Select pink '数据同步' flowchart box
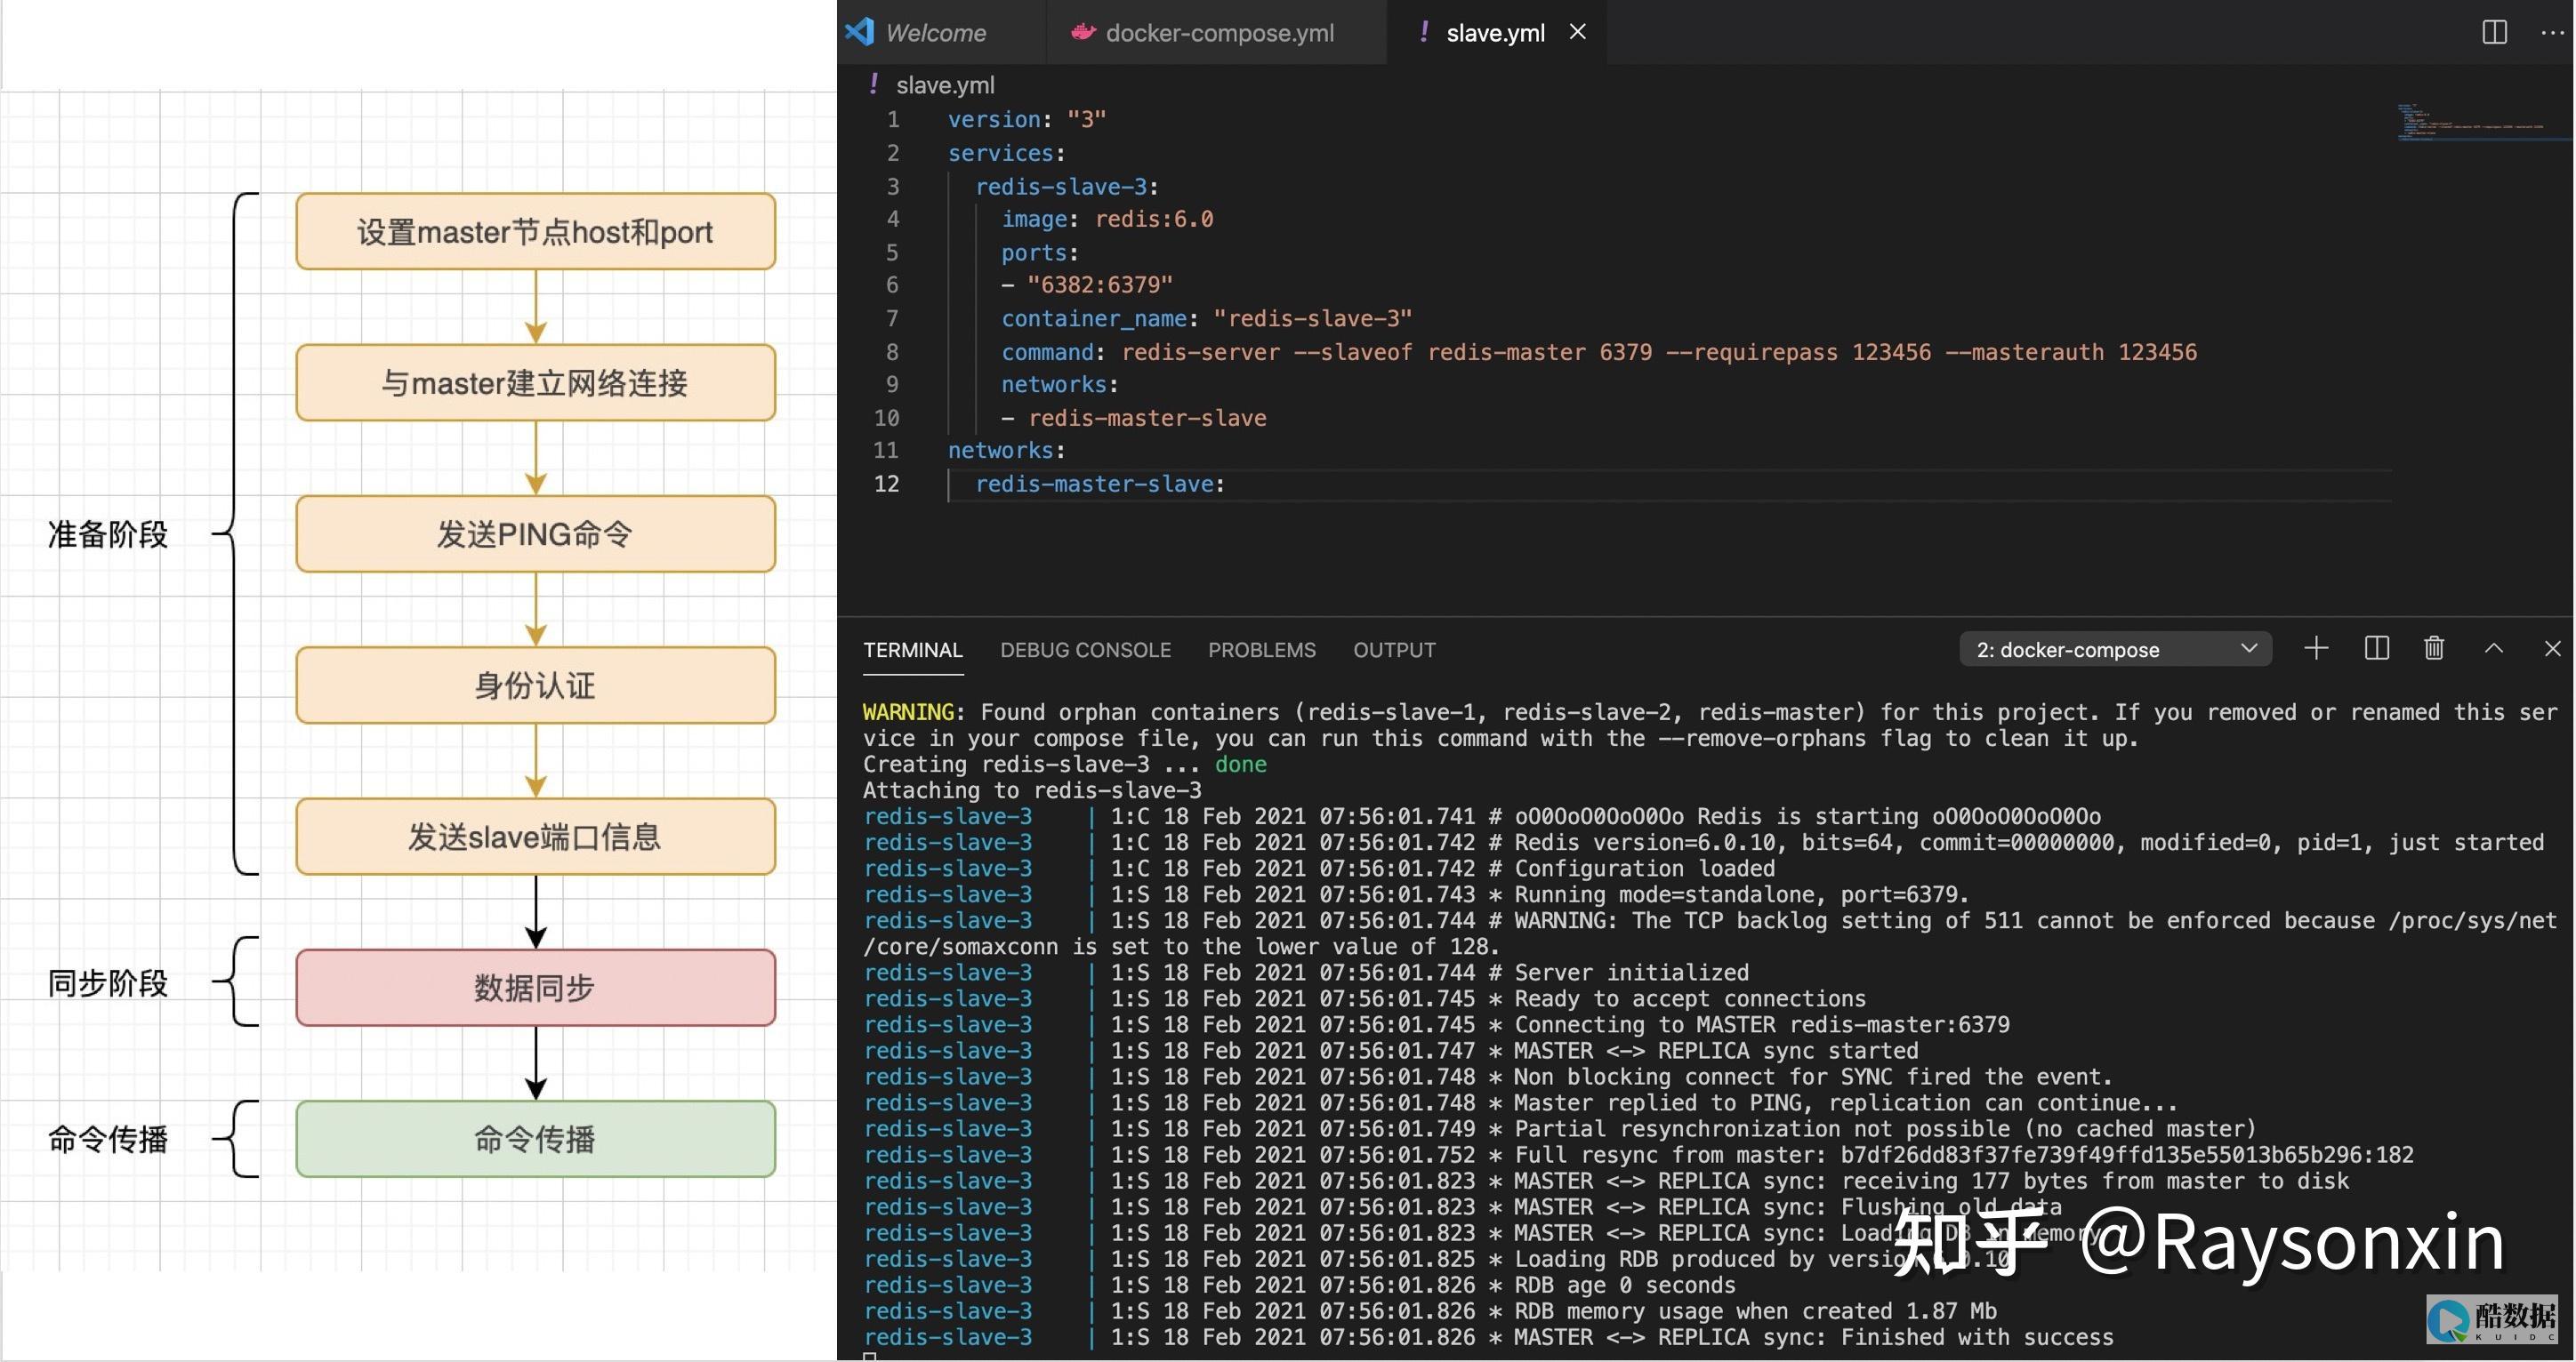2576x1362 pixels. 535,988
